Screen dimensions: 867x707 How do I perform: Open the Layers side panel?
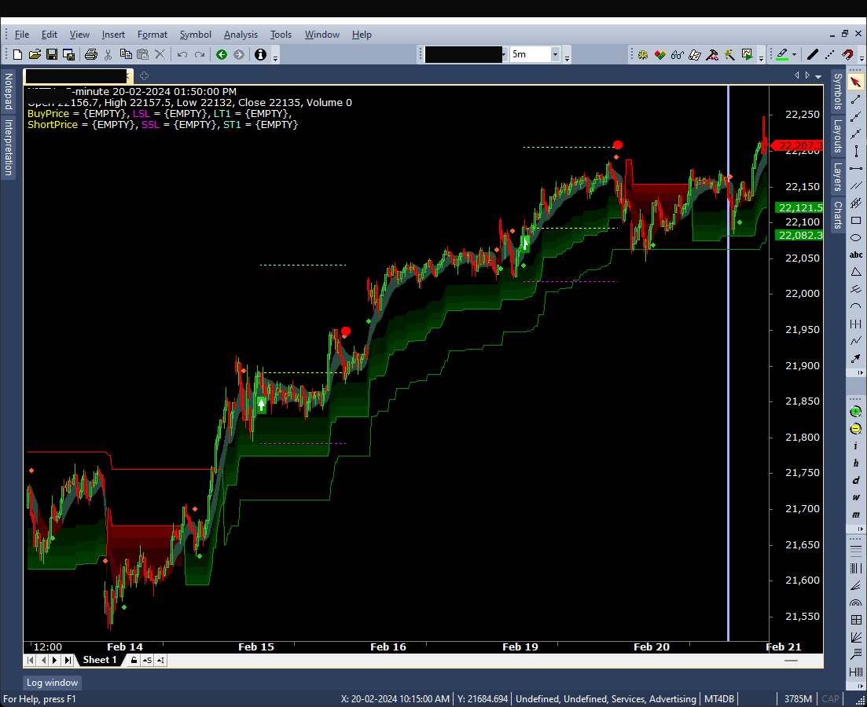coord(838,176)
